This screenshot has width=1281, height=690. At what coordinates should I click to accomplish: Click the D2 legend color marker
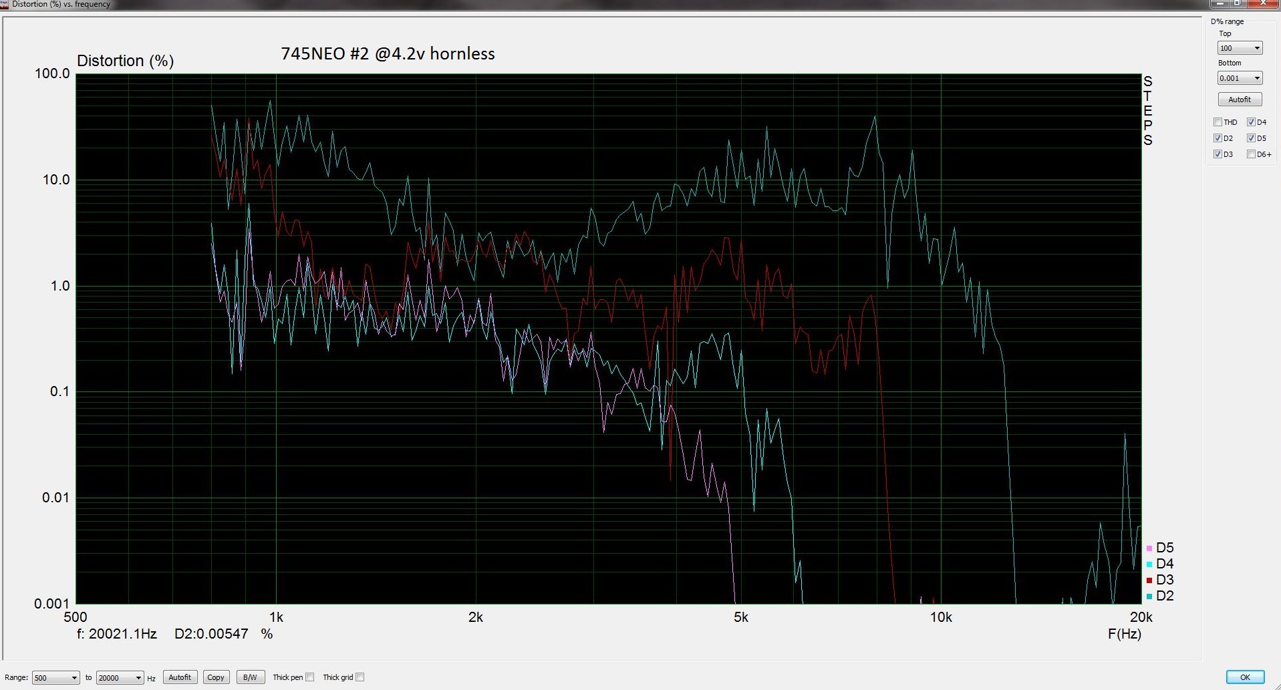pos(1149,596)
